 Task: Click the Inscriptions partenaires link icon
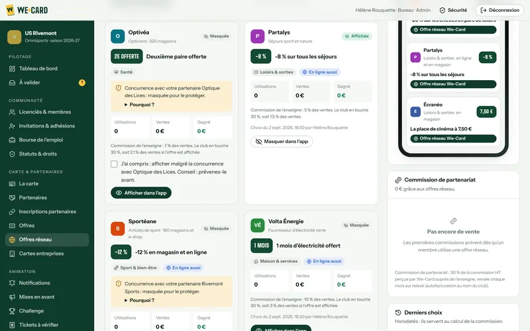tap(12, 212)
